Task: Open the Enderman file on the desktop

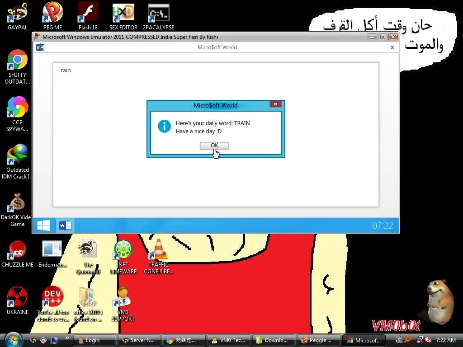Action: point(52,254)
